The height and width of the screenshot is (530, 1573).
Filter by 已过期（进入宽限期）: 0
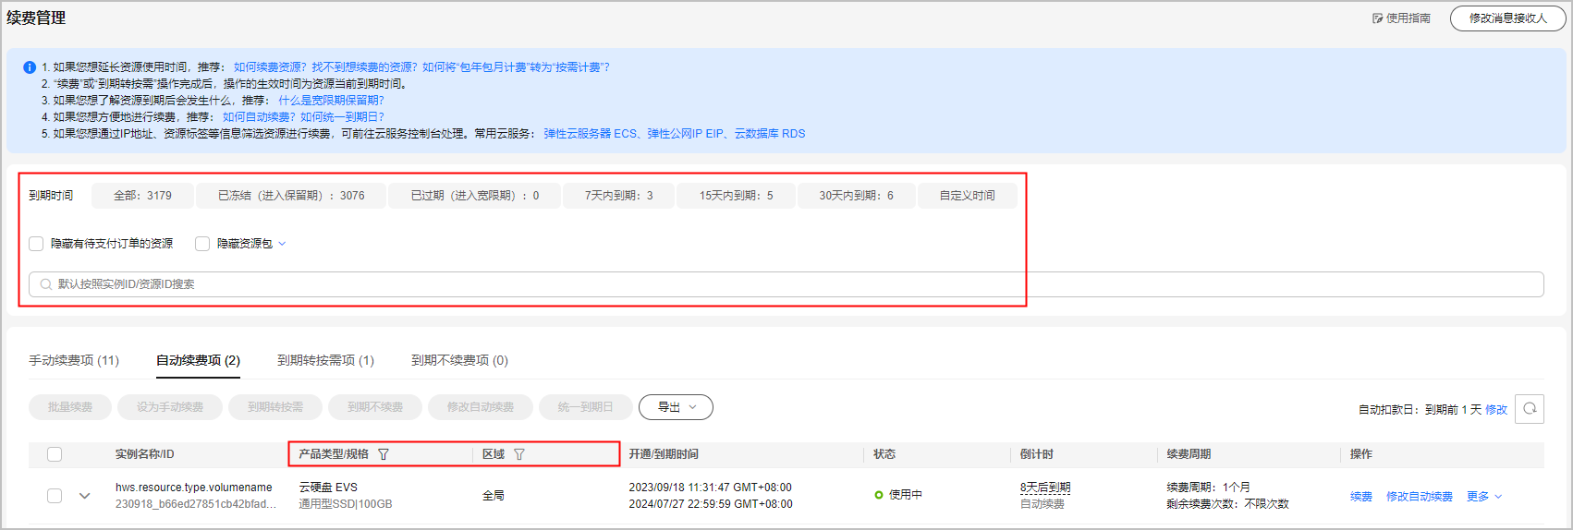coord(474,196)
